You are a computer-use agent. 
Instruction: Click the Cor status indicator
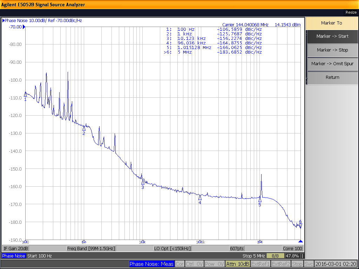(179, 264)
